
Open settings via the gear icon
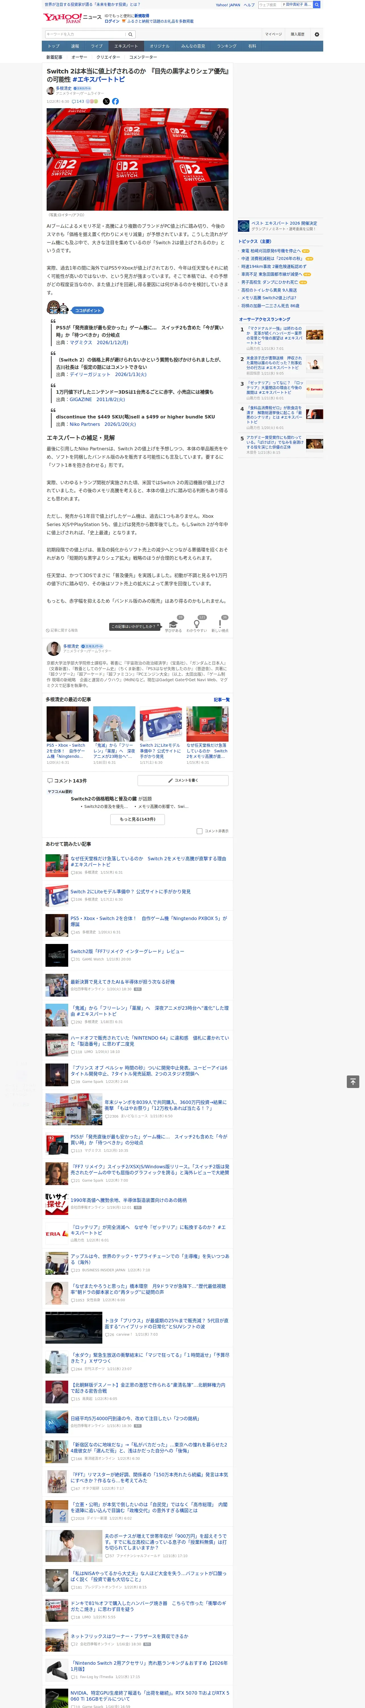[317, 34]
